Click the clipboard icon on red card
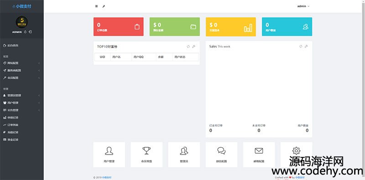Image resolution: width=365 pixels, height=180 pixels. coord(137,27)
